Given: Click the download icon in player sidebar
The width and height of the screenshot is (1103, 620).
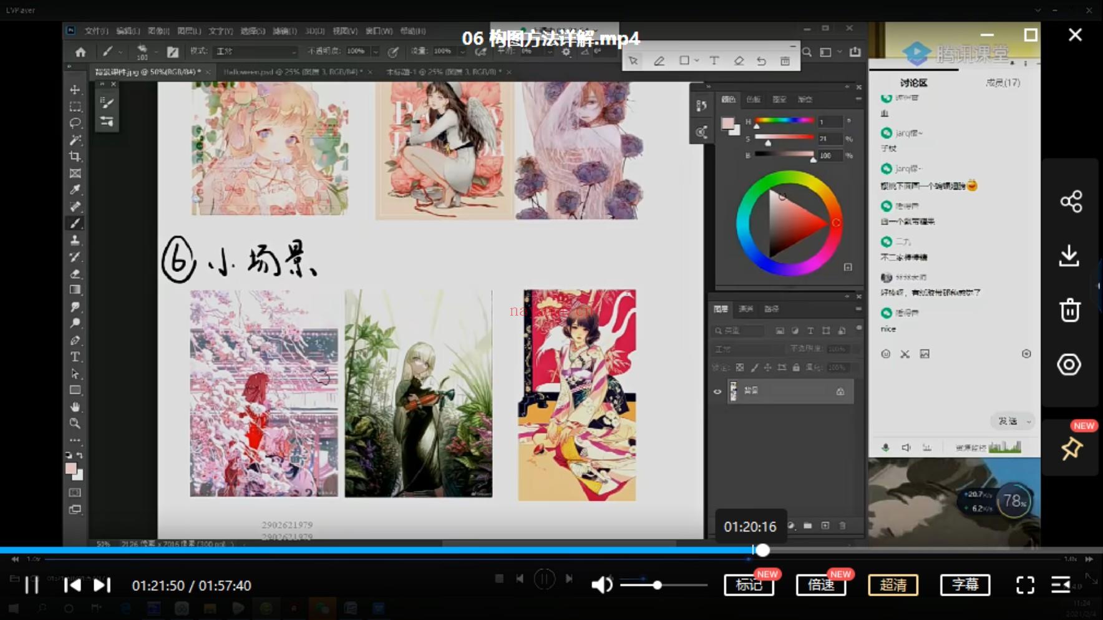Looking at the screenshot, I should (x=1069, y=256).
